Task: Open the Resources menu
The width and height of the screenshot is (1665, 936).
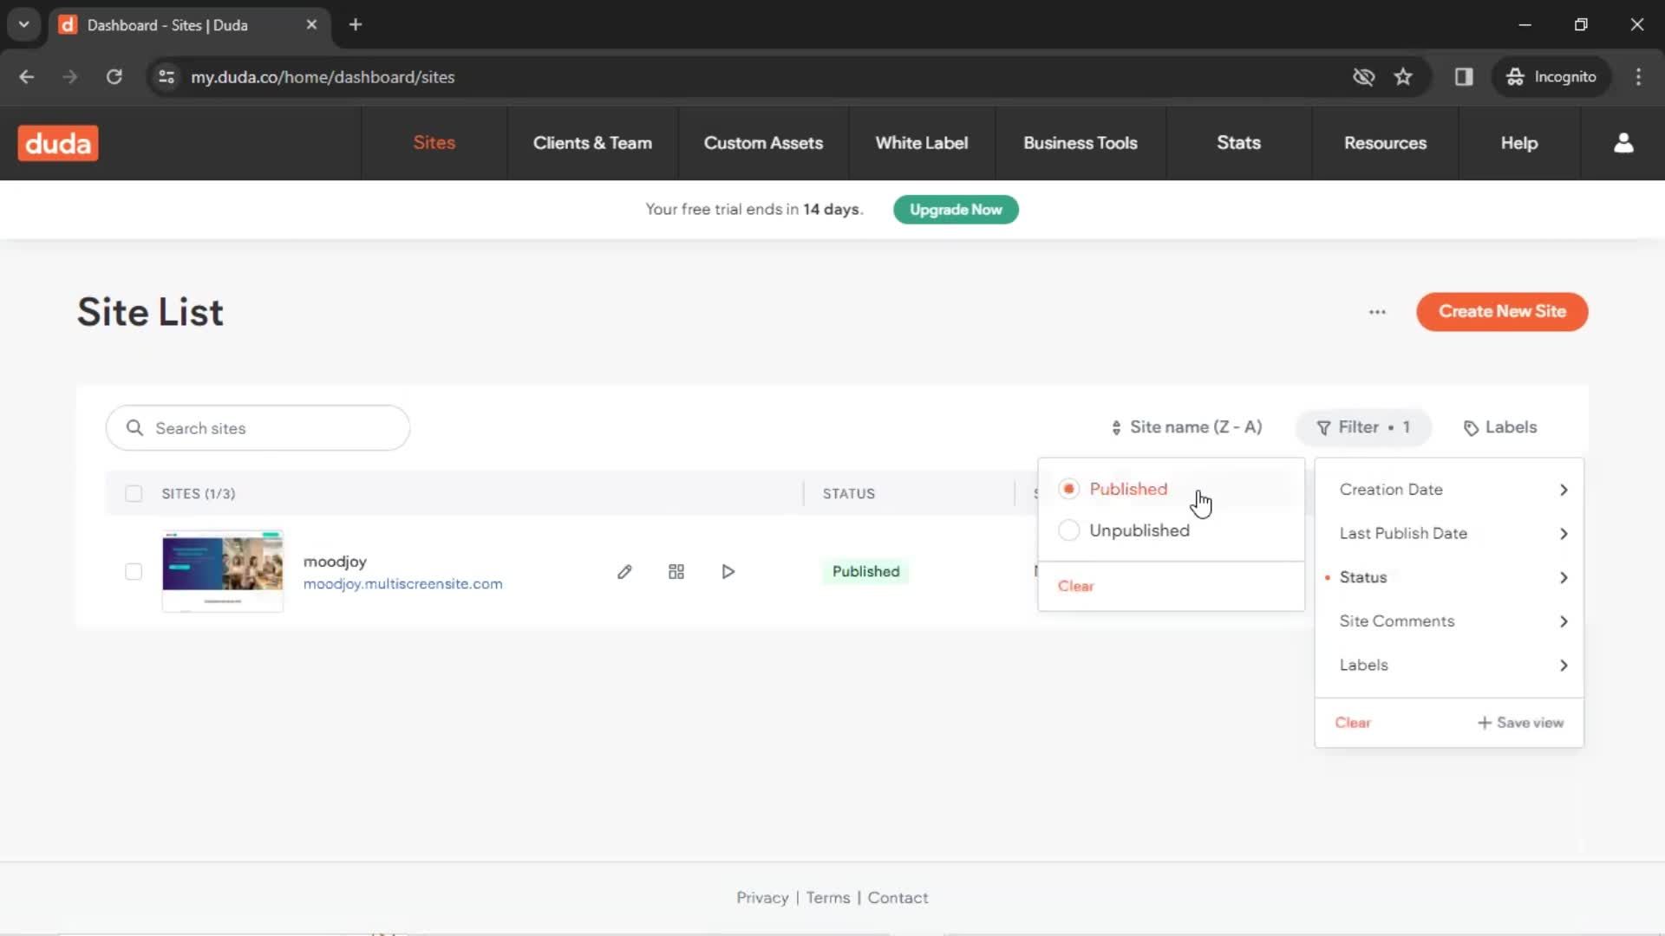Action: pos(1385,143)
